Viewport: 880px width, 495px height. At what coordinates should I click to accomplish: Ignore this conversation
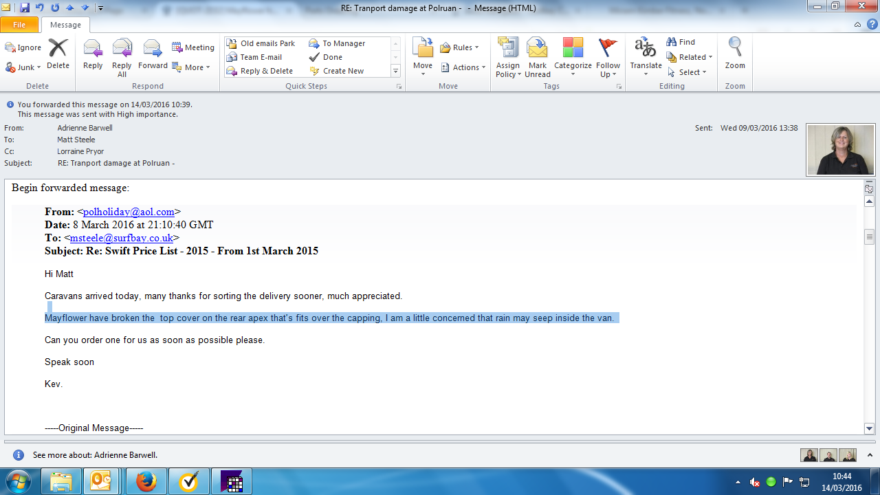[x=23, y=47]
